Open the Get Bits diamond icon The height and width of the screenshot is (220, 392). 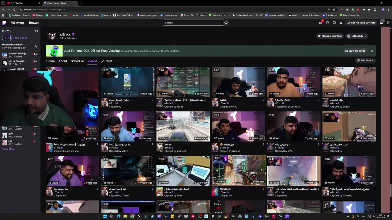pos(341,23)
